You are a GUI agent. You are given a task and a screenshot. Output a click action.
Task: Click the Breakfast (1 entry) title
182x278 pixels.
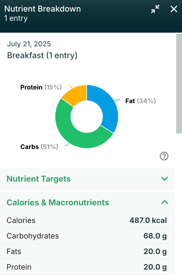point(42,56)
